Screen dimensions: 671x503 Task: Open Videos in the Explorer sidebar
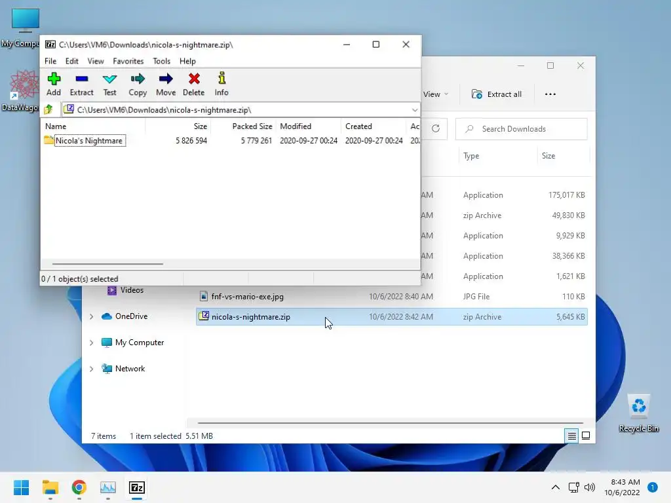coord(131,290)
